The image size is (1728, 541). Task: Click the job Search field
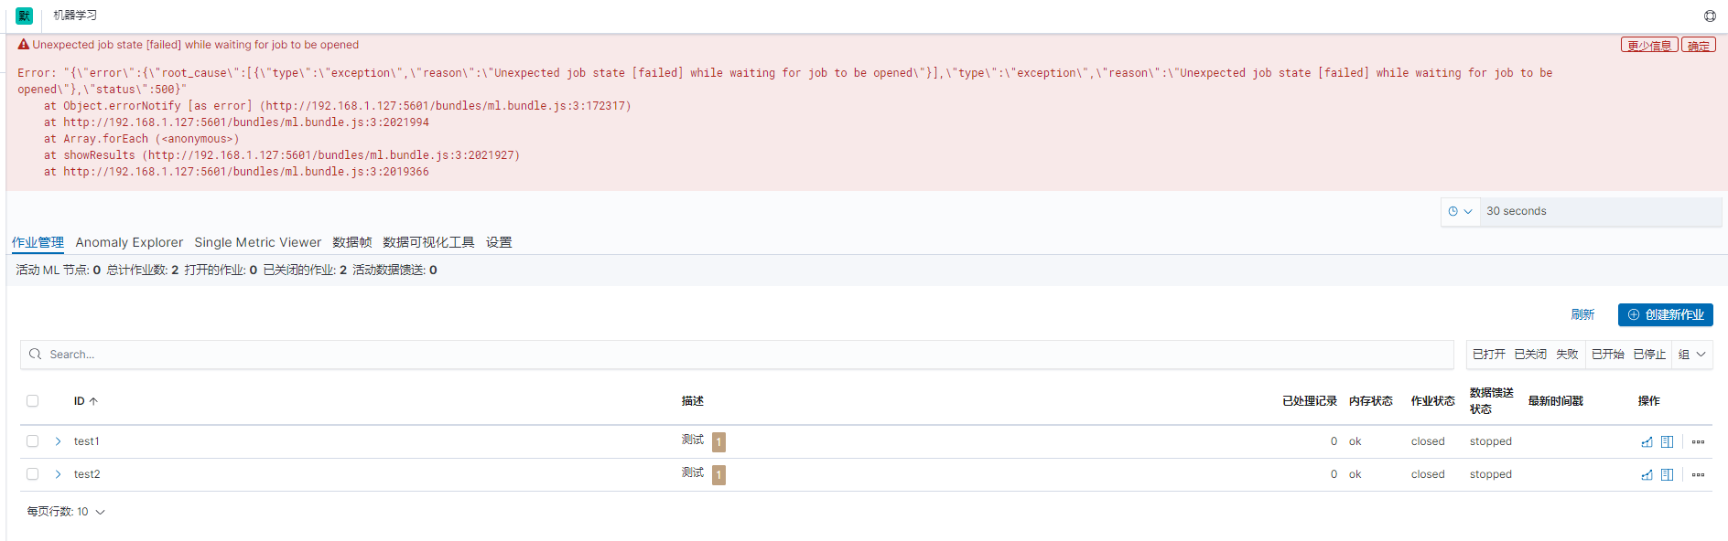(x=737, y=355)
